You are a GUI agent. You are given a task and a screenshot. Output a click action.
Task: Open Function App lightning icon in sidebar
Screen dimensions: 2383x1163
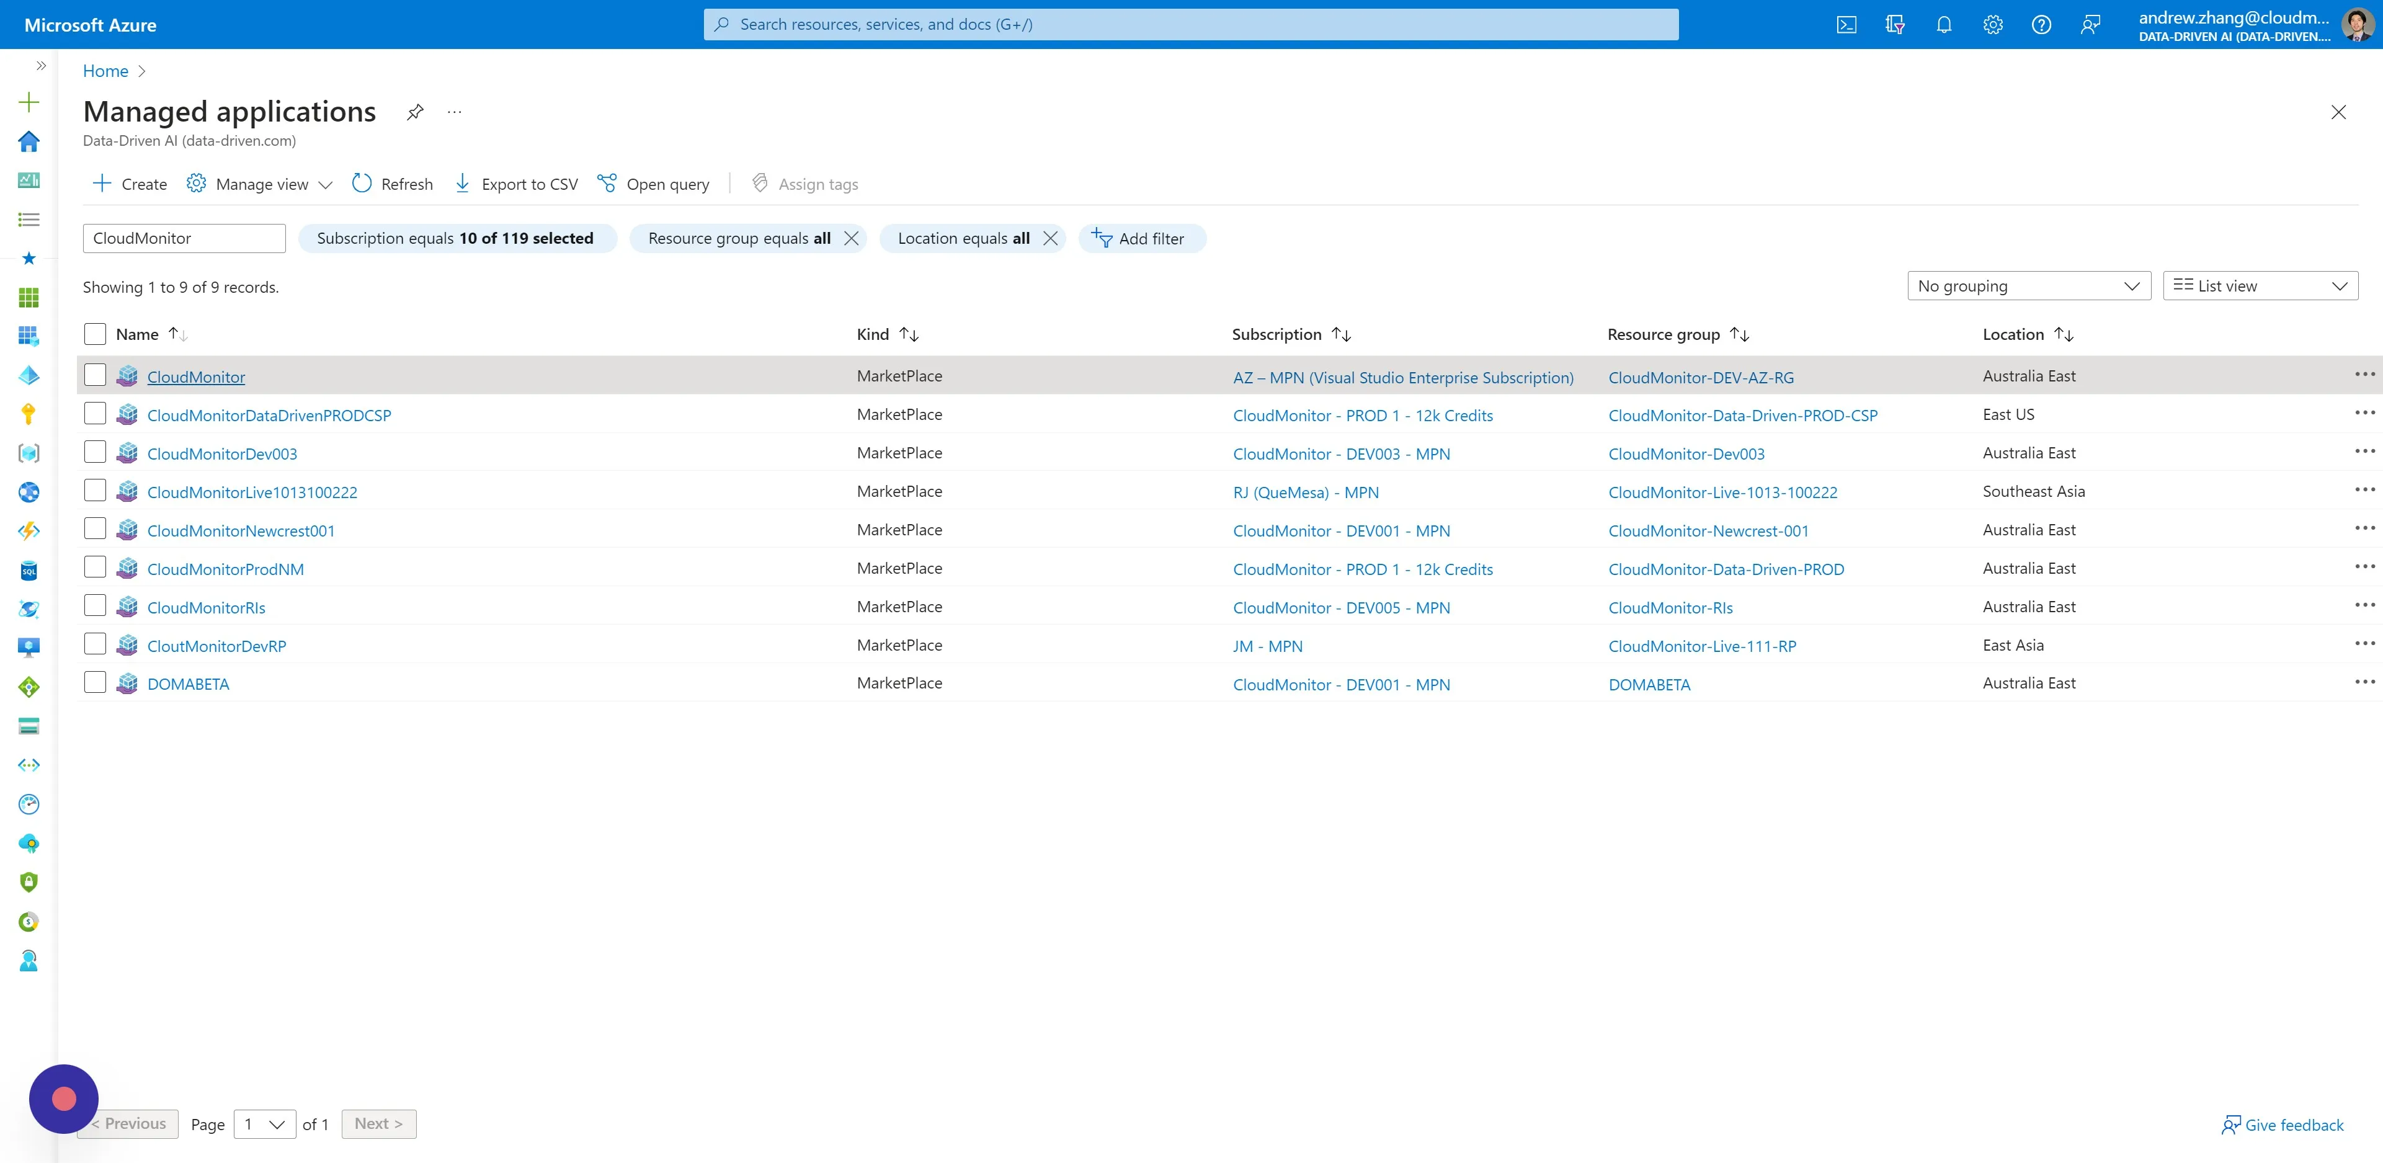tap(29, 531)
